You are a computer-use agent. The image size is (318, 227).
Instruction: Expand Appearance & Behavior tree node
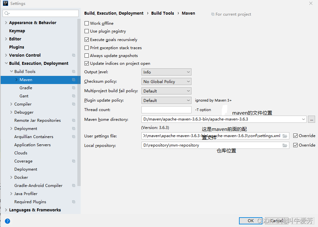(x=6, y=22)
